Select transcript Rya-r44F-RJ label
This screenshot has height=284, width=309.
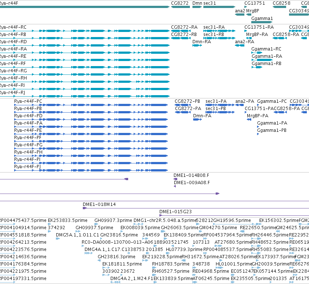click(12, 93)
